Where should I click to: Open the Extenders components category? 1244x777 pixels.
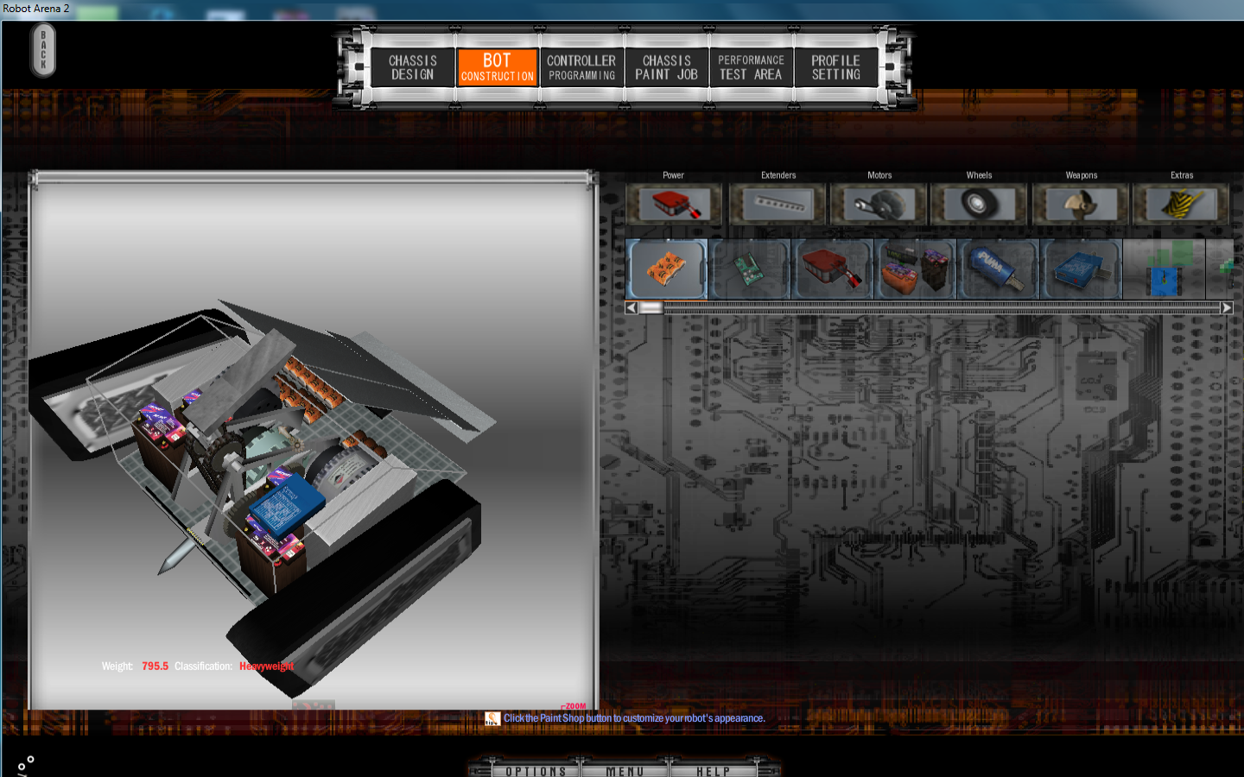pos(778,205)
